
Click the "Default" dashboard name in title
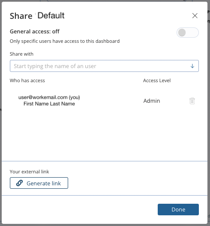pos(51,15)
